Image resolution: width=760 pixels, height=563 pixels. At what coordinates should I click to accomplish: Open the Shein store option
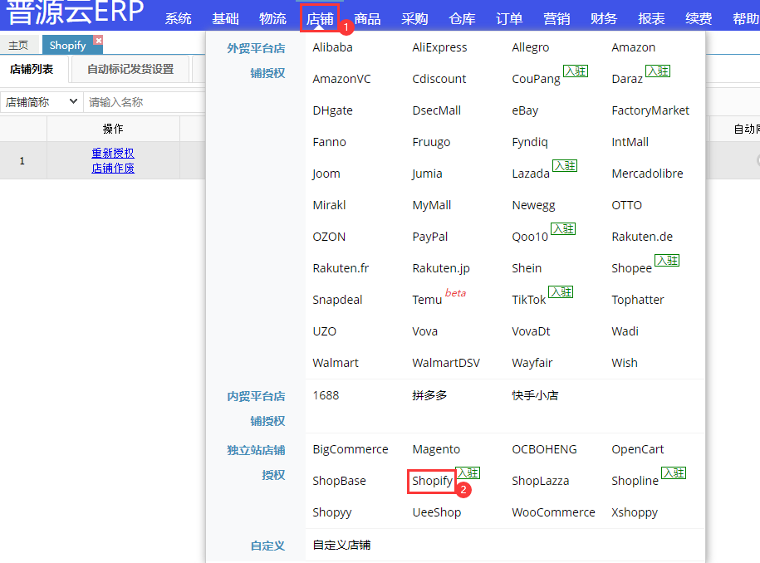[x=527, y=268]
